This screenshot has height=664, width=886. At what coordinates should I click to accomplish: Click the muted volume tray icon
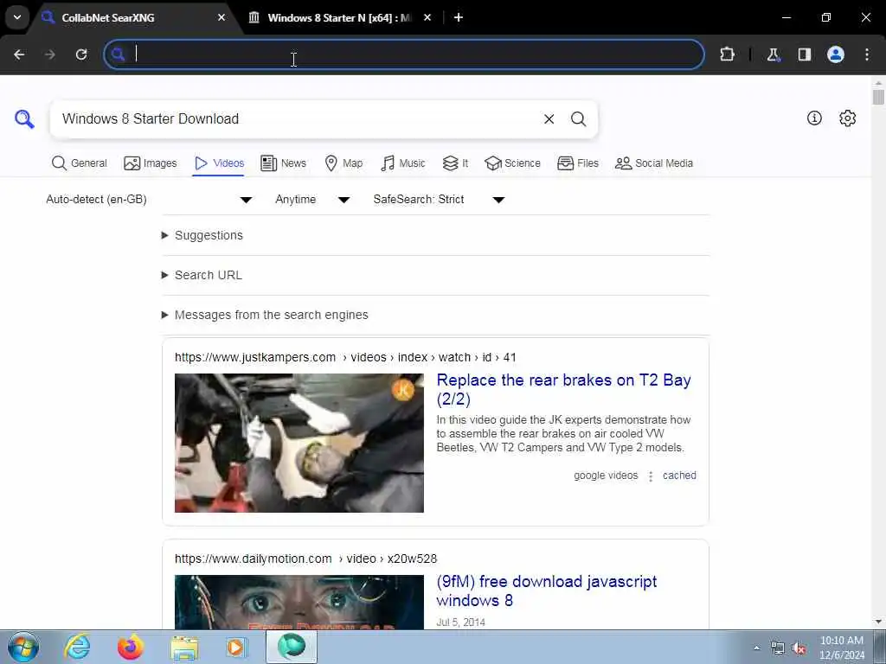click(799, 648)
